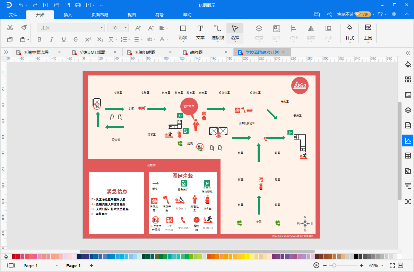Open the table panel in right sidebar
Viewport: 414px width, 272px height.
(408, 156)
